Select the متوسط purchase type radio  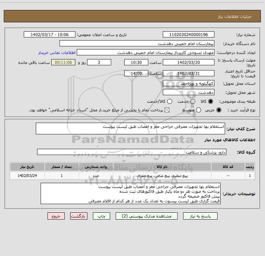199,110
